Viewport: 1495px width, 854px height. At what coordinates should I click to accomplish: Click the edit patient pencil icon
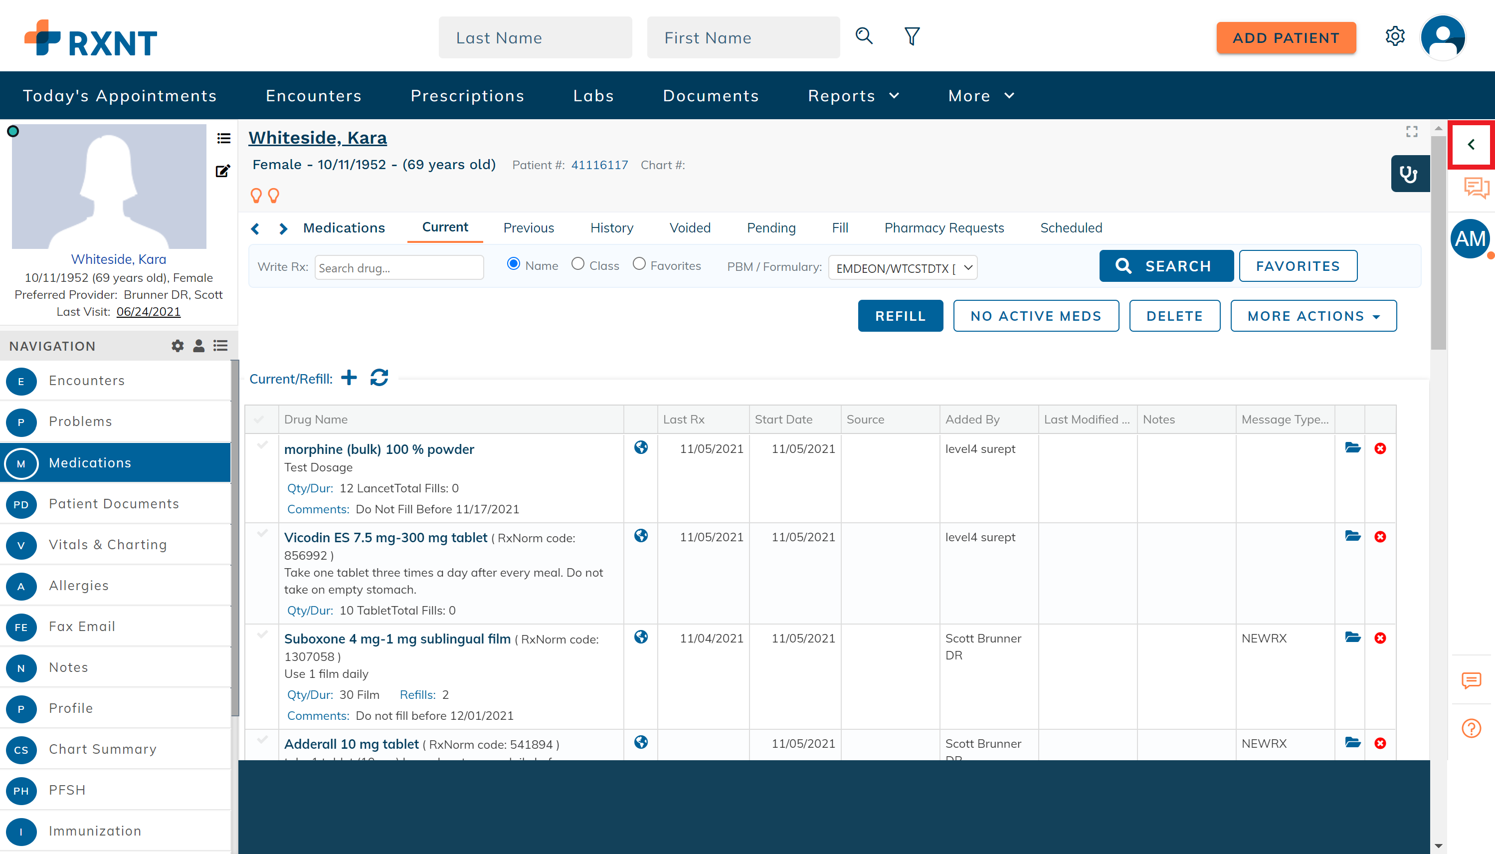point(223,171)
